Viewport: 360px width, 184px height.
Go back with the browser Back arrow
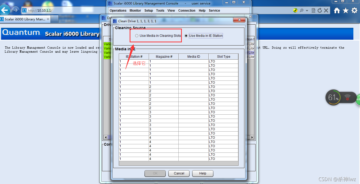[x=5, y=10]
